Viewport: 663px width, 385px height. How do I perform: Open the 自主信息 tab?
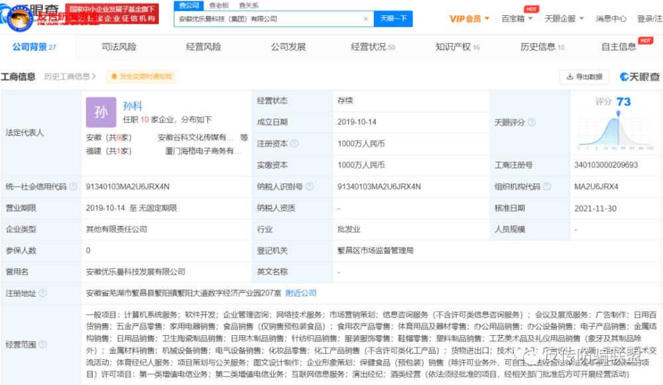pyautogui.click(x=619, y=47)
